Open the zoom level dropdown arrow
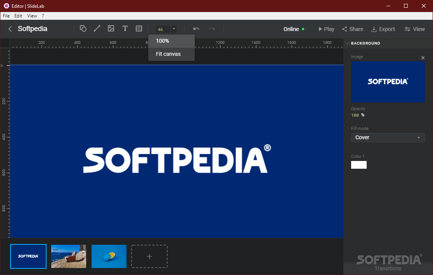 (x=174, y=29)
